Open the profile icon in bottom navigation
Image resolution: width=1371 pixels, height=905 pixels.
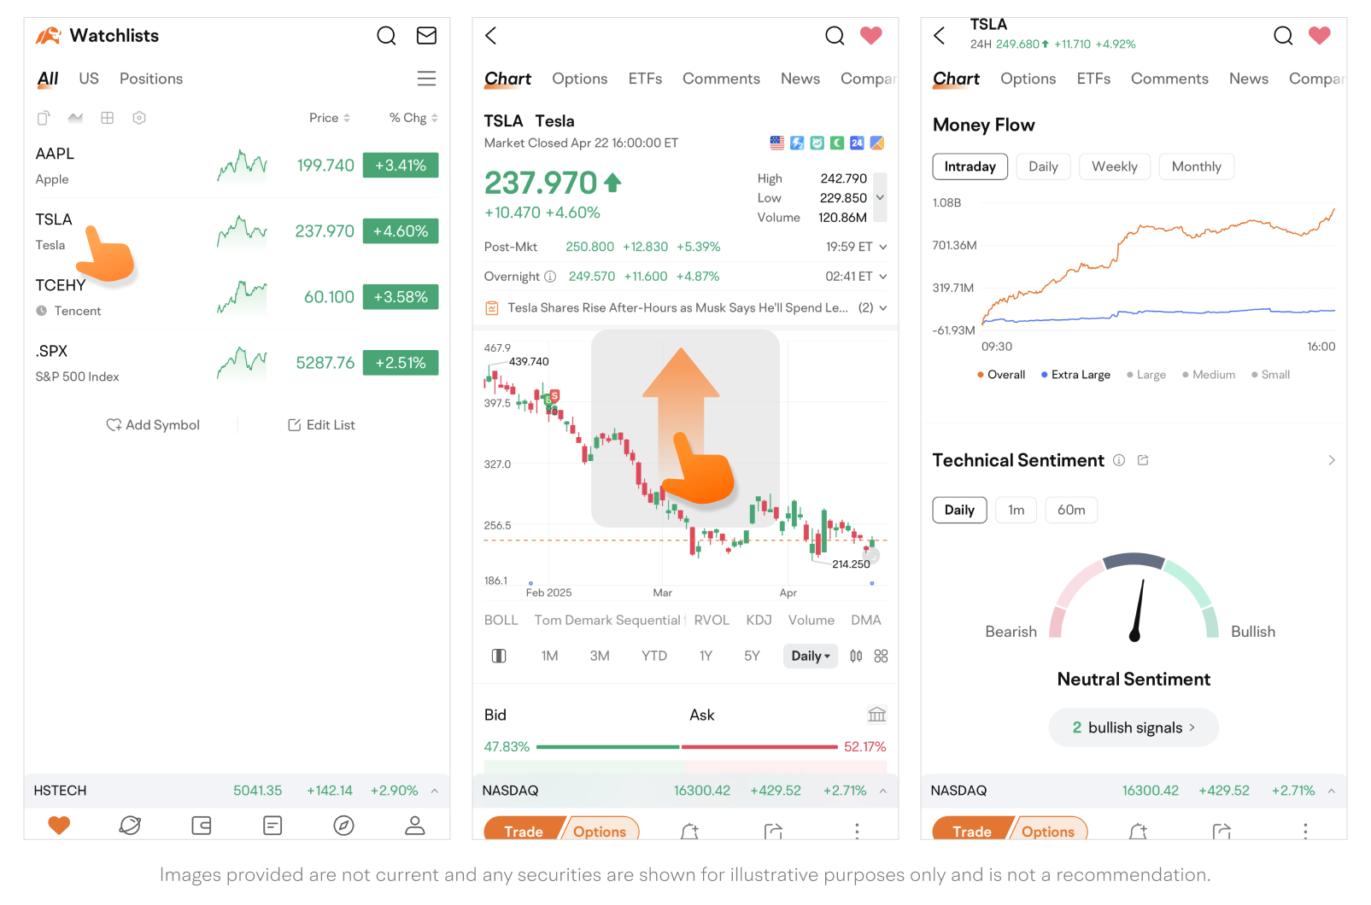(x=414, y=826)
